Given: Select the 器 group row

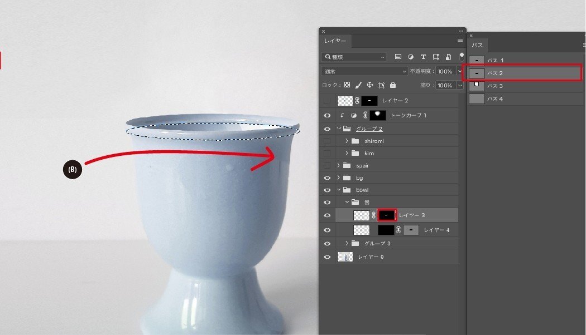Looking at the screenshot, I should coord(396,203).
